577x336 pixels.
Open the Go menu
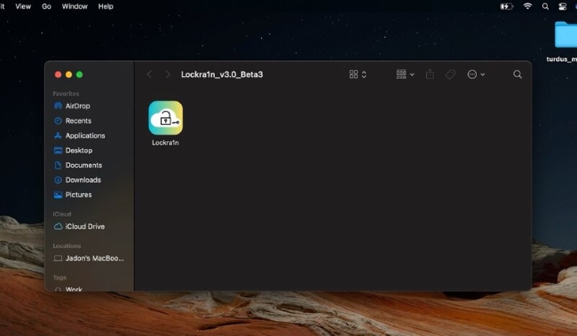(x=46, y=6)
